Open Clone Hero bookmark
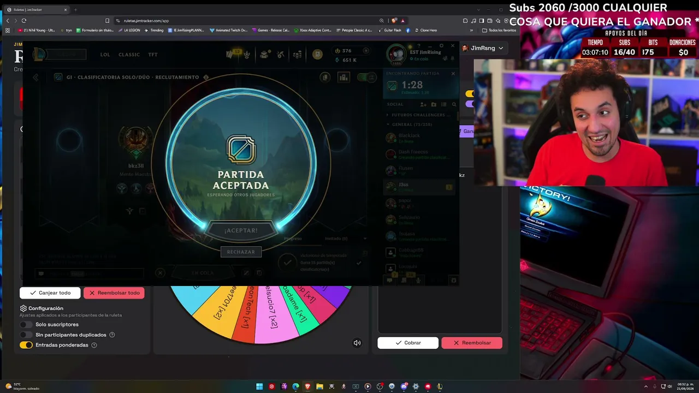Image resolution: width=699 pixels, height=393 pixels. point(426,31)
